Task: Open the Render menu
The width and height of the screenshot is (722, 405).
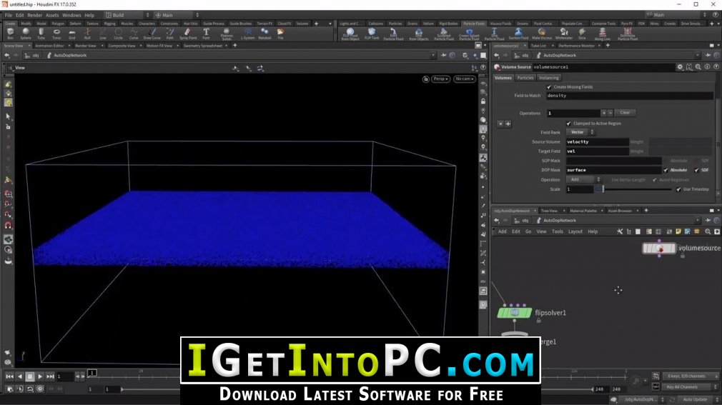Action: (x=34, y=15)
